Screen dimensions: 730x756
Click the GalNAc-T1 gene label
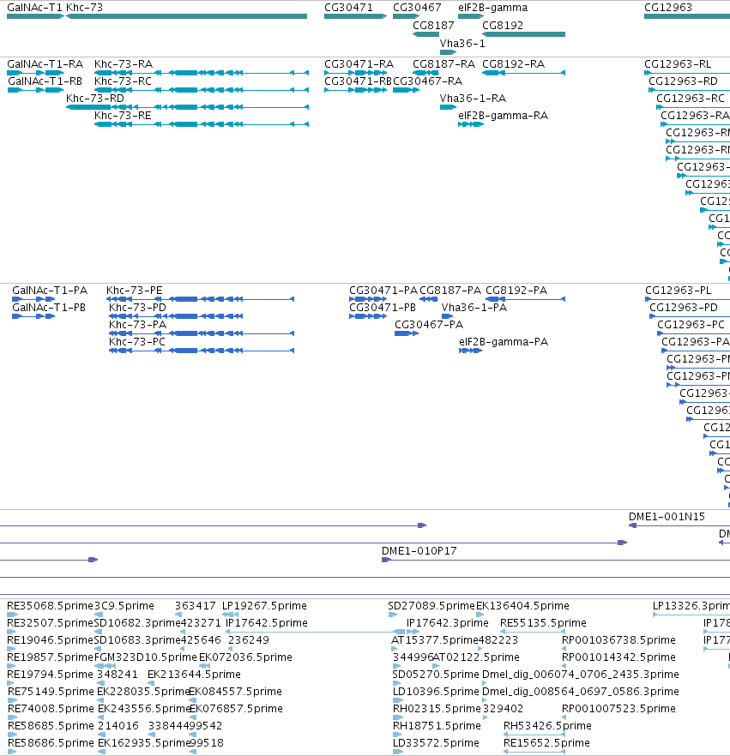click(x=34, y=8)
